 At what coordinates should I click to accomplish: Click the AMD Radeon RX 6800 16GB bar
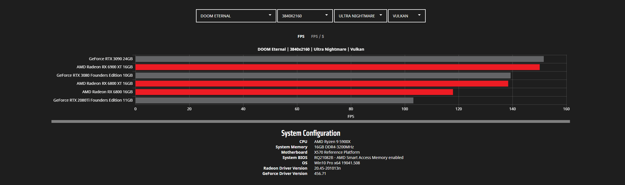point(294,92)
